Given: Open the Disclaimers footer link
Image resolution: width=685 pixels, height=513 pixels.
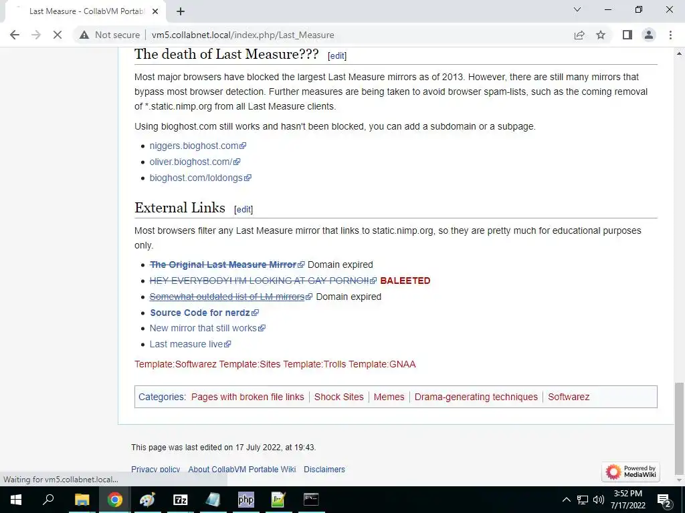Looking at the screenshot, I should pos(324,470).
